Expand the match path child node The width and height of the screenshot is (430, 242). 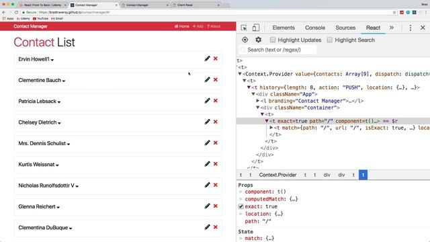pos(271,128)
